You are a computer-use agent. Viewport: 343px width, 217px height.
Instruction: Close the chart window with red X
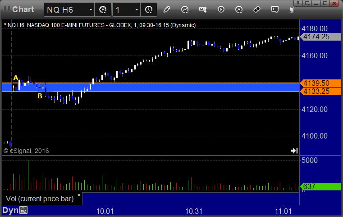[x=334, y=3]
